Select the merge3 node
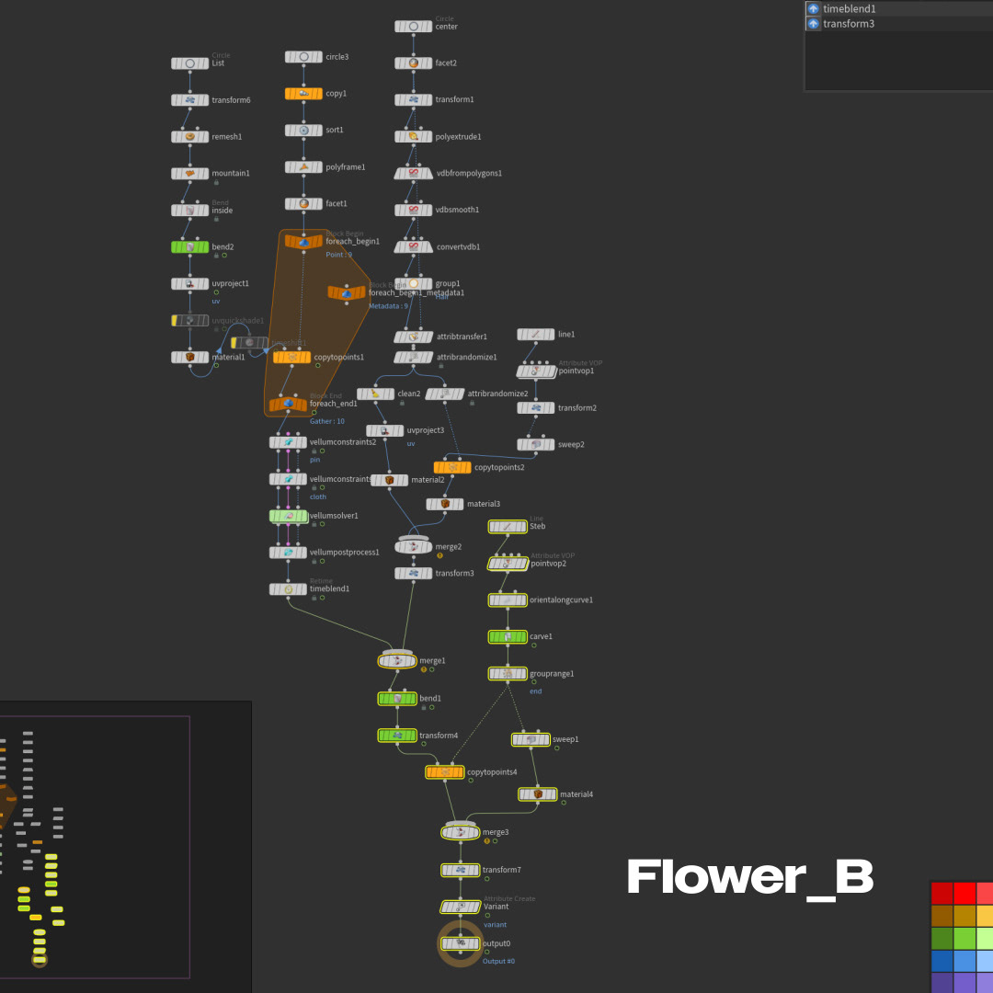 [460, 832]
